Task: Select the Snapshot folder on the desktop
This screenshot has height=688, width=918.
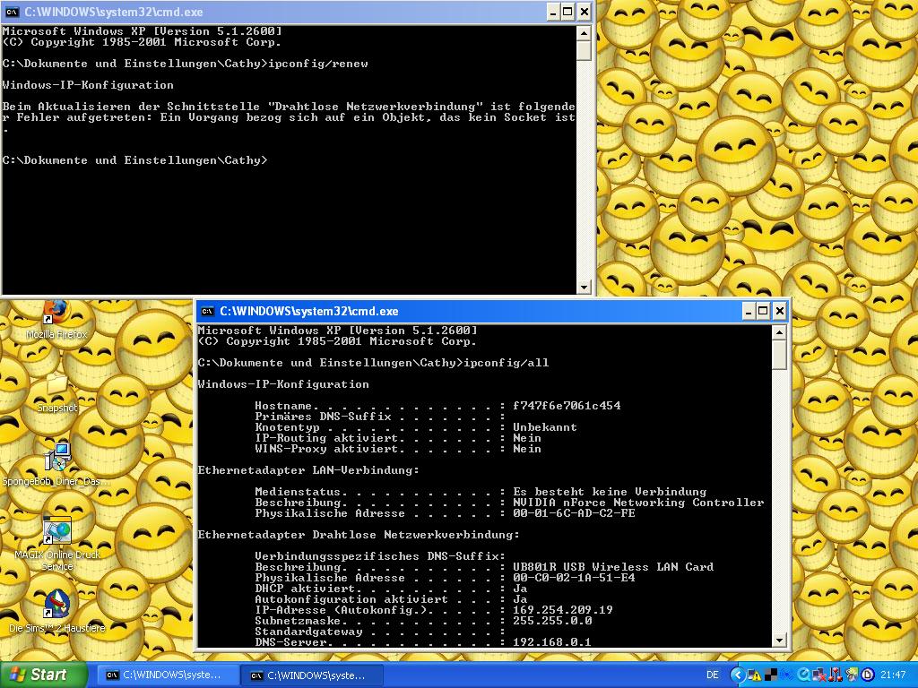Action: [x=56, y=392]
